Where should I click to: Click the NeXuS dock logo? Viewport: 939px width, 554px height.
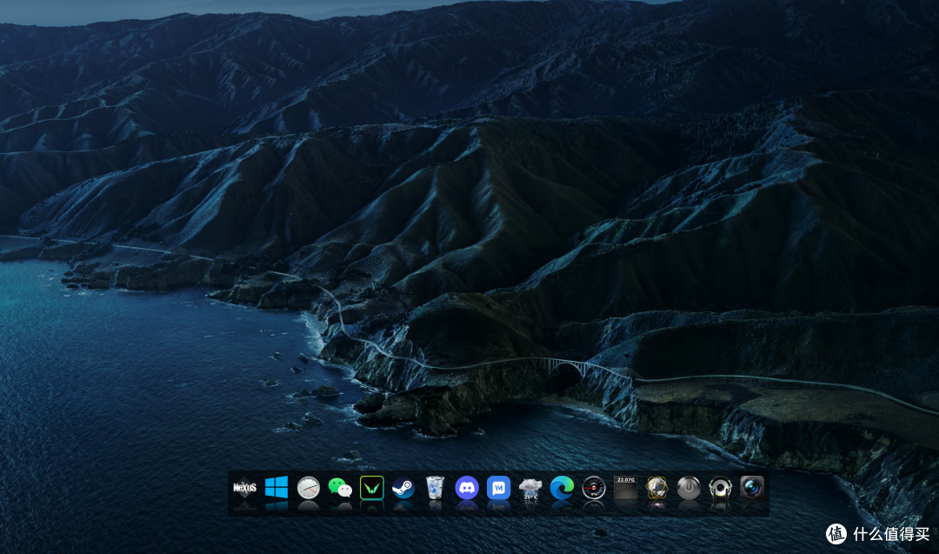246,488
